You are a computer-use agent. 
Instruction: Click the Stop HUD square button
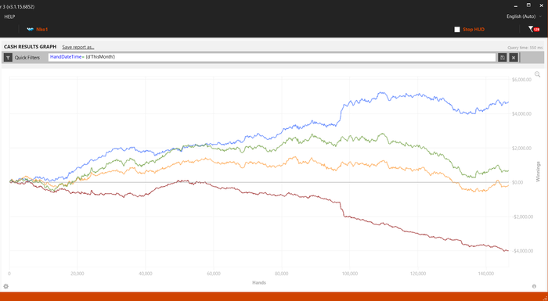(457, 30)
